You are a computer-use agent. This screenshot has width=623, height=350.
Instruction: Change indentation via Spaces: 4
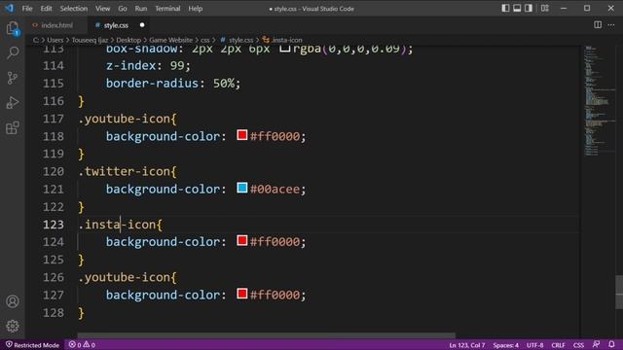506,345
